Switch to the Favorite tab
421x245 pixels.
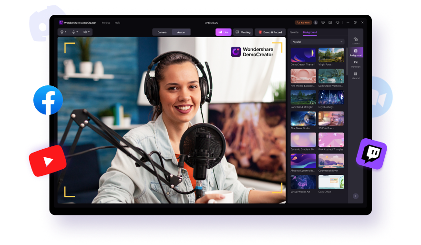294,32
